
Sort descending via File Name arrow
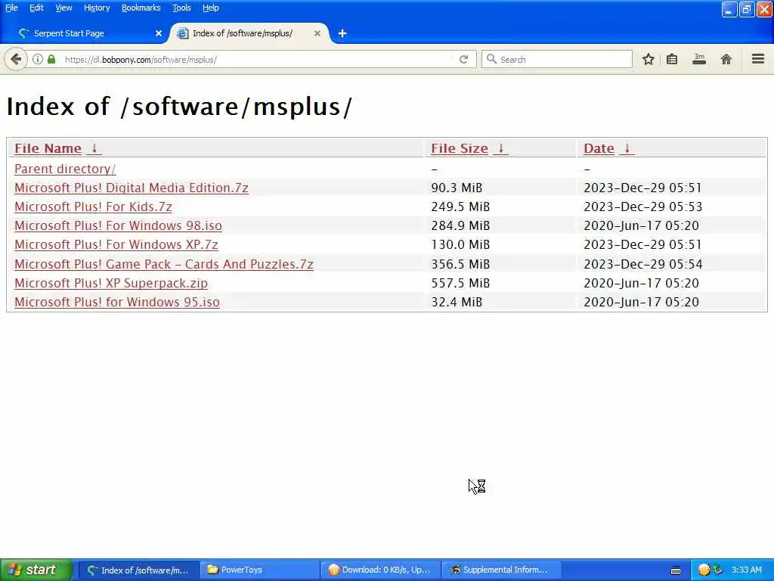coord(94,148)
